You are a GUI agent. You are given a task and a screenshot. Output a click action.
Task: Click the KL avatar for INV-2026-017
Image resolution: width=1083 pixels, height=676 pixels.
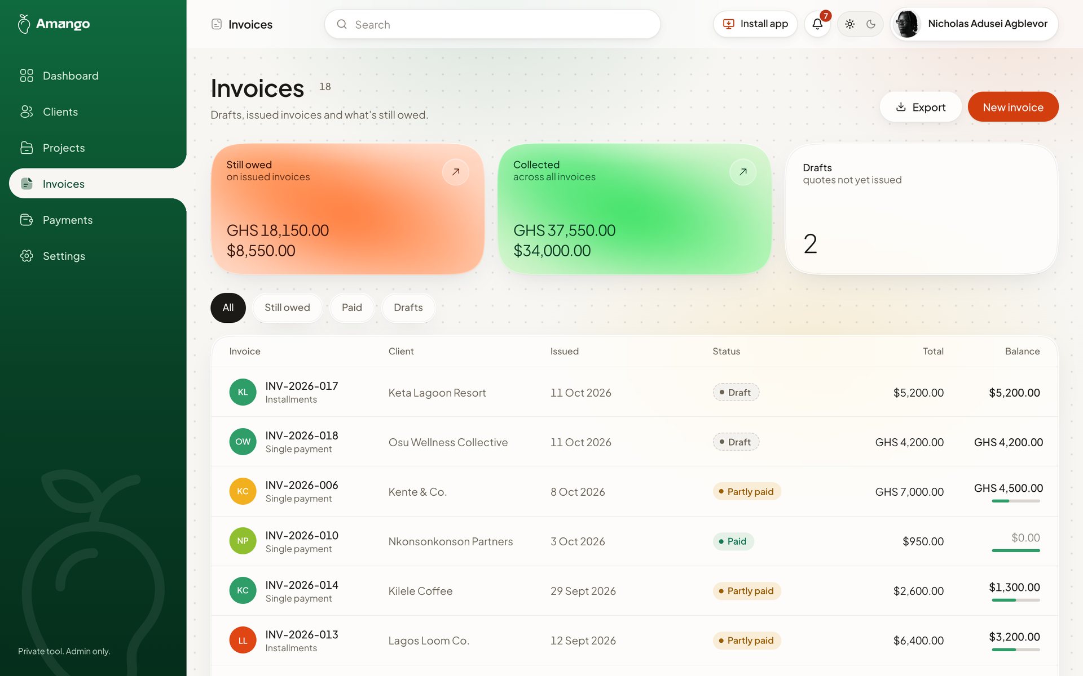click(x=243, y=392)
